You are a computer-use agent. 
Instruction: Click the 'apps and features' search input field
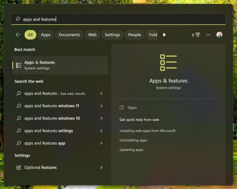[x=118, y=19]
